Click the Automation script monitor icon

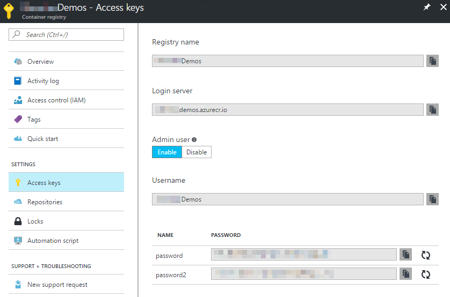pyautogui.click(x=18, y=240)
